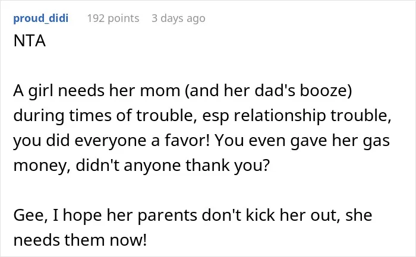The image size is (416, 257).
Task: Click the line starting 'A girl needs her mom'
Action: coord(182,91)
